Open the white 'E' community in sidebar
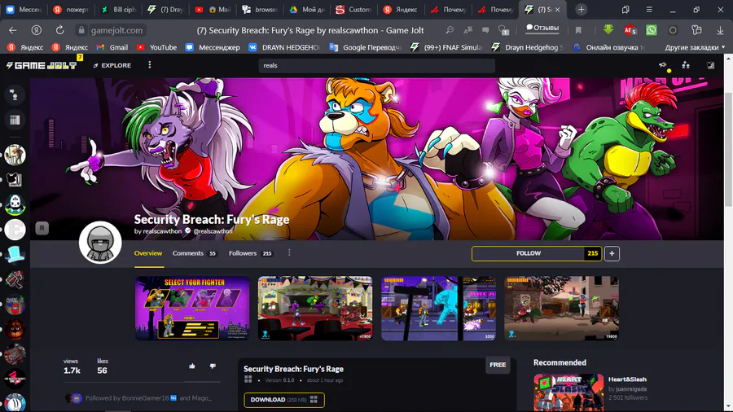Viewport: 733px width, 412px height. [x=15, y=230]
